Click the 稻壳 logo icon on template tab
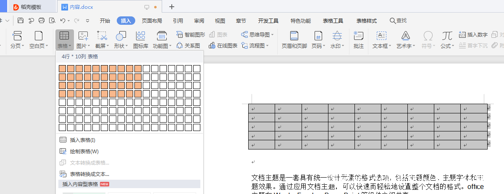Screen dimensions: 504x194 click(x=16, y=7)
